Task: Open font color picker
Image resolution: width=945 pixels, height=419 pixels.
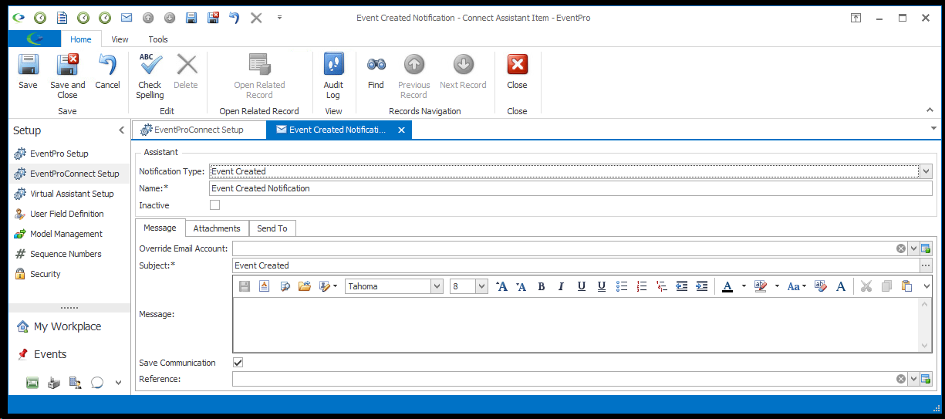Action: point(727,286)
